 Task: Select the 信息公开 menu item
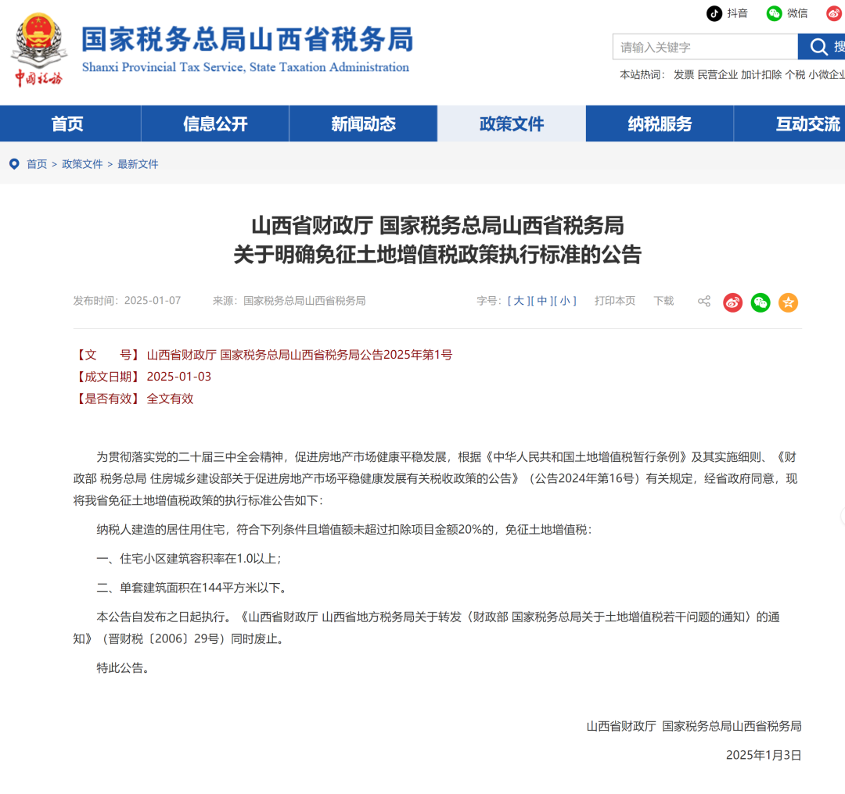coord(214,123)
